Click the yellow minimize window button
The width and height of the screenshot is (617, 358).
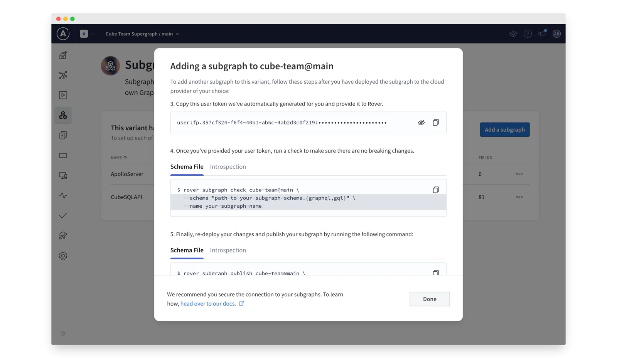(65, 18)
